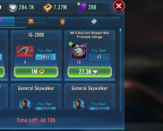Select the purple crystal shop tab
This screenshot has height=131, width=163.
pos(7,21)
